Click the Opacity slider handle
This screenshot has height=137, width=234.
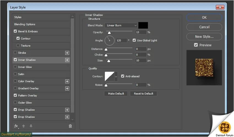(x=109, y=33)
